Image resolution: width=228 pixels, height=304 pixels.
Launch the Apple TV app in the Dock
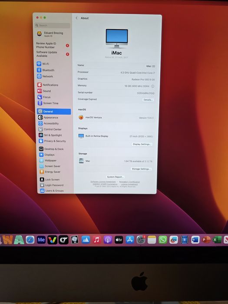(x=119, y=240)
